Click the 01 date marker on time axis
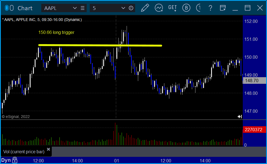Viewport: 267px width, 164px height. [117, 161]
